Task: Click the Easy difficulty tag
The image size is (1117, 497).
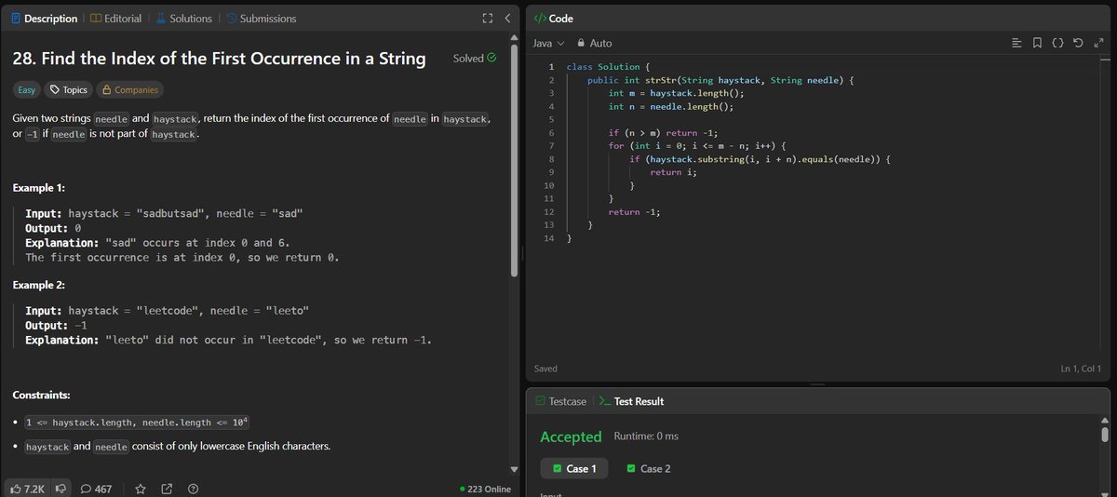Action: (x=26, y=90)
